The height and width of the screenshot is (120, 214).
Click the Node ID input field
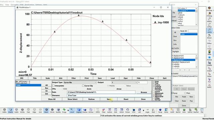coord(193,31)
